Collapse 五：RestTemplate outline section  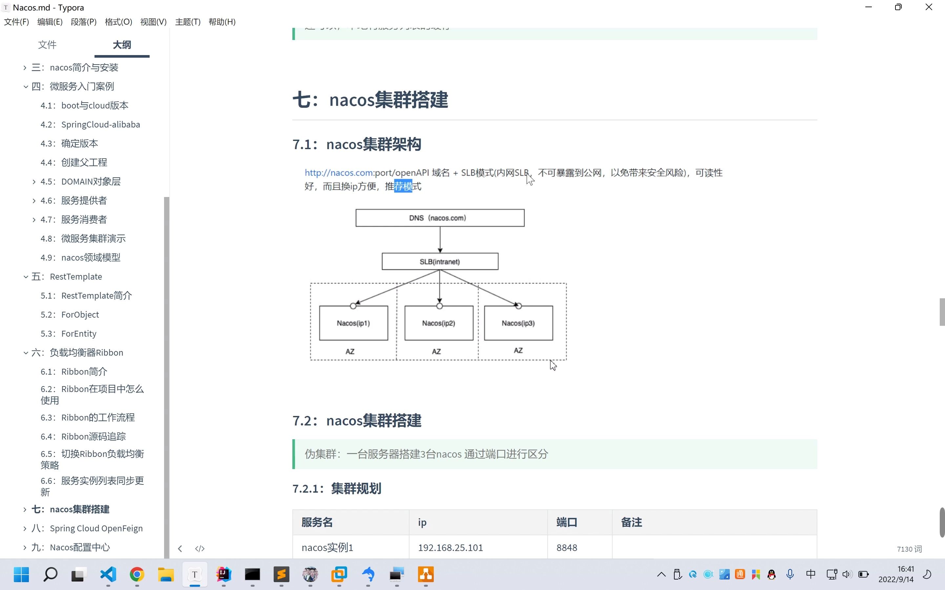coord(25,277)
